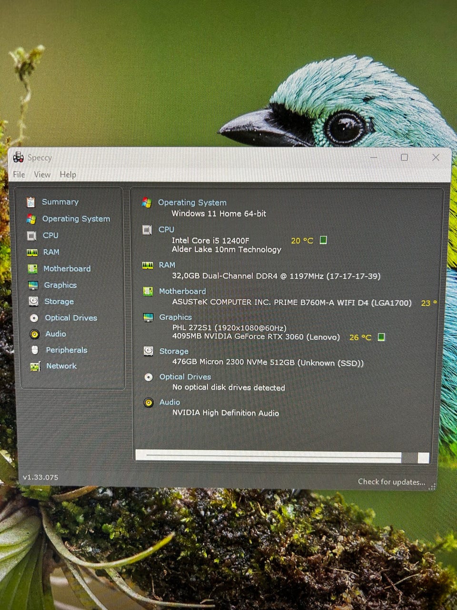The image size is (457, 610).
Task: Open the Graphics heading link in summary
Action: tap(176, 317)
